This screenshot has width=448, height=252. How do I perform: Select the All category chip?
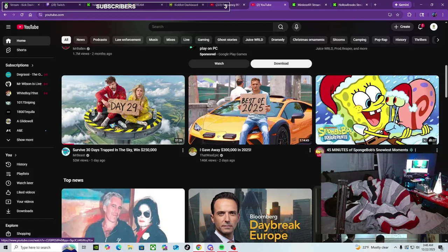66,40
